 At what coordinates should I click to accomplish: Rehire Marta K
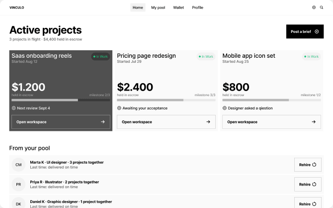[x=308, y=165]
